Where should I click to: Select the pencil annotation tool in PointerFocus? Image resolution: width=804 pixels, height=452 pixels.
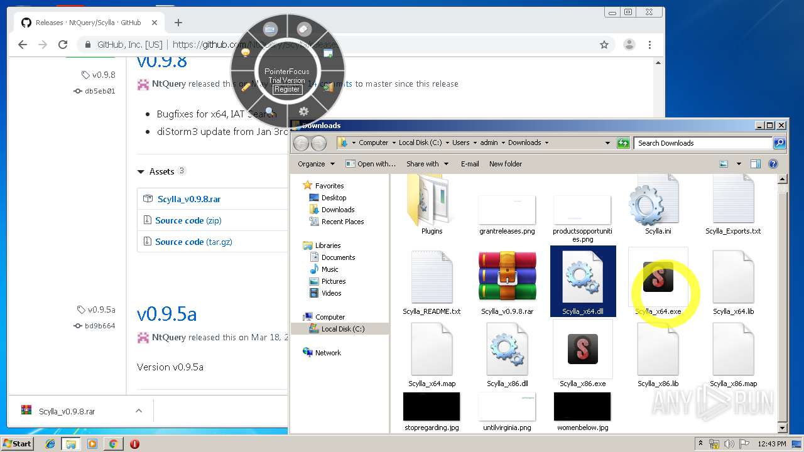(x=246, y=87)
